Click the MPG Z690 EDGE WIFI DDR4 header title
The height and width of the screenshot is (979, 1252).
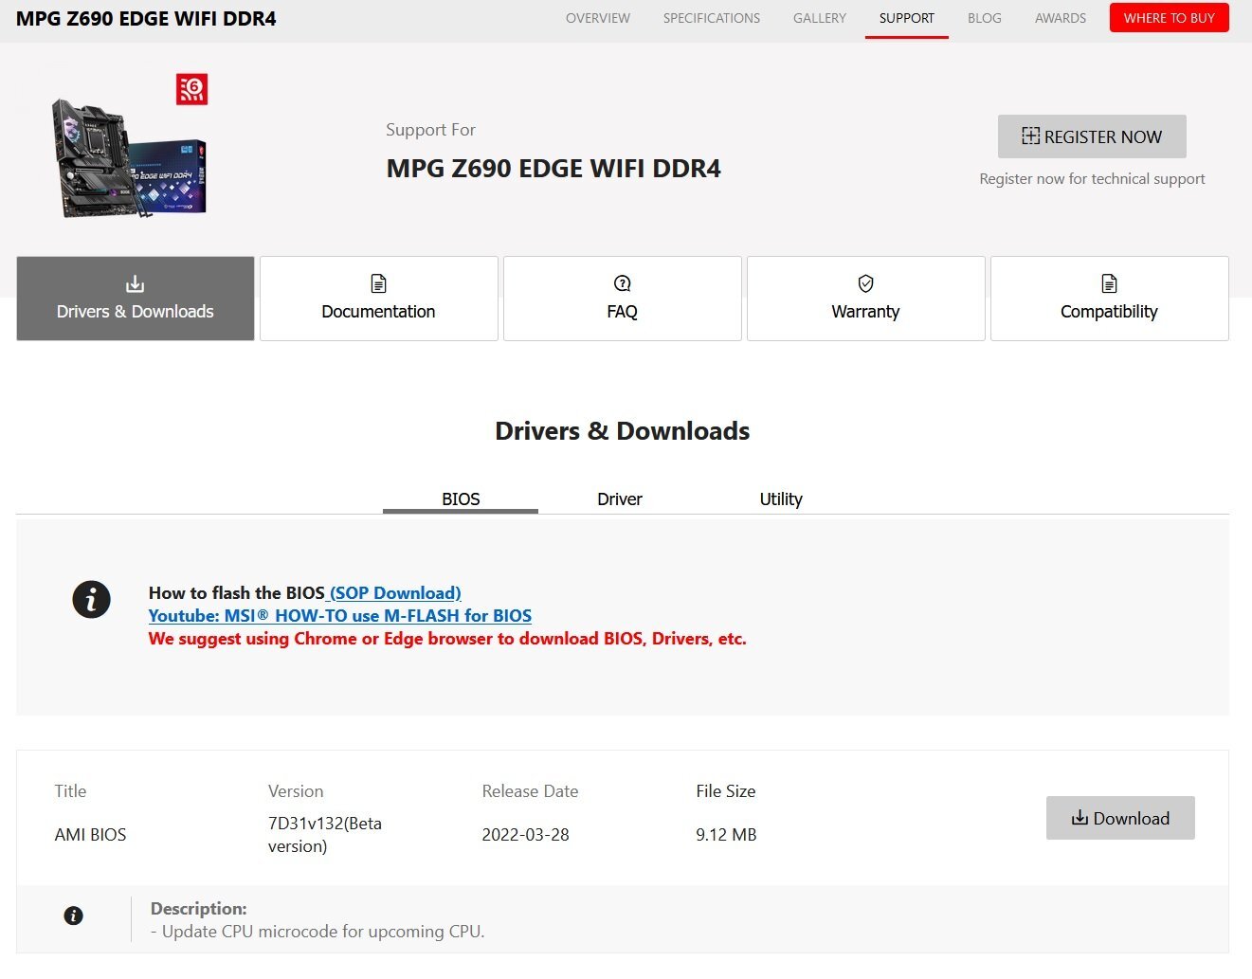(146, 19)
